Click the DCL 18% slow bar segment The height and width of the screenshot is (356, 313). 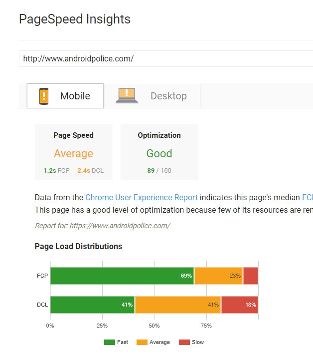tap(239, 305)
